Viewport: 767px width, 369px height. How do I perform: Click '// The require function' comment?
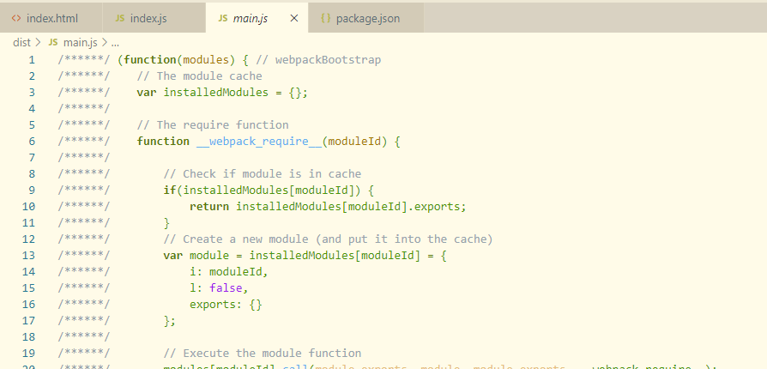coord(213,124)
